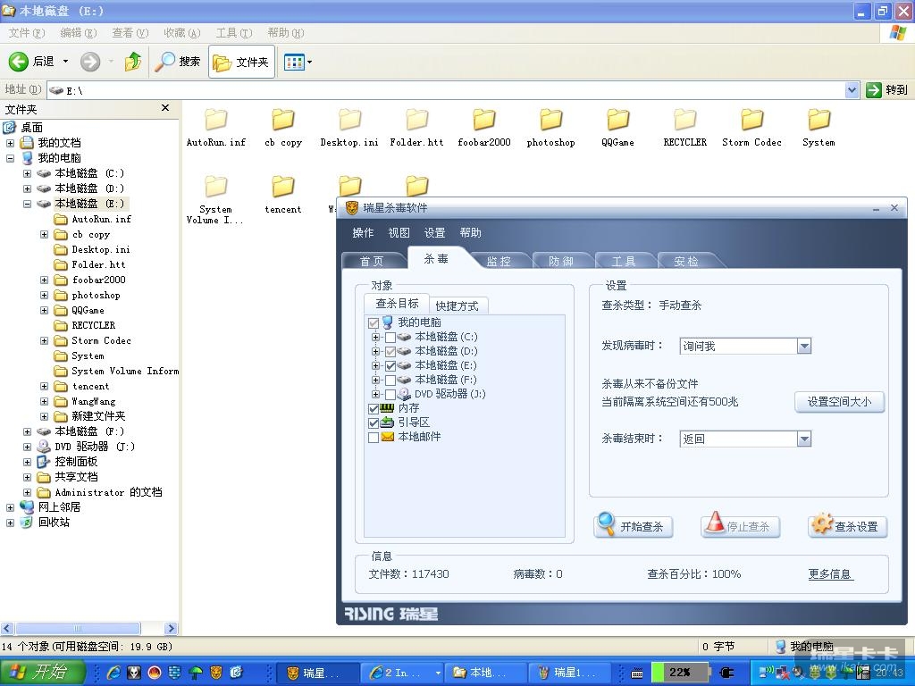Screen dimensions: 915x686
Task: Click the 设置空间大小 button
Action: (x=839, y=402)
